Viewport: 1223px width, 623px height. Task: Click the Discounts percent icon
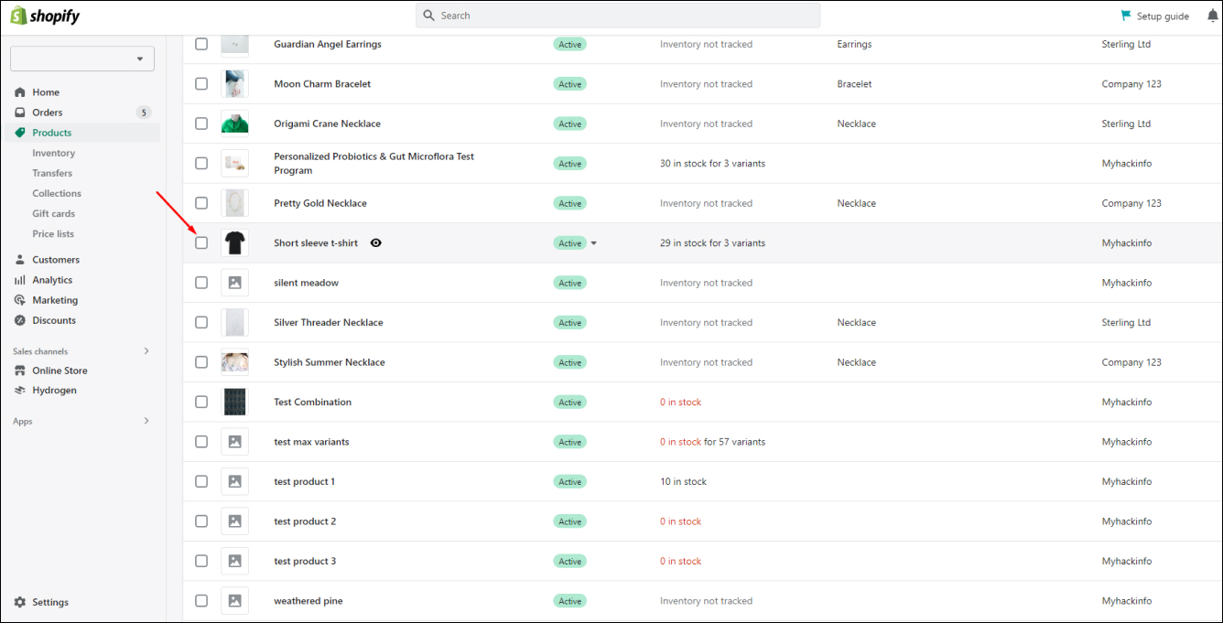tap(20, 320)
